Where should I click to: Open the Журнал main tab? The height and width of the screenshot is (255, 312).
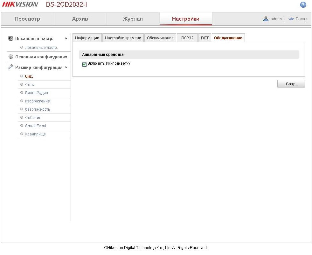133,19
